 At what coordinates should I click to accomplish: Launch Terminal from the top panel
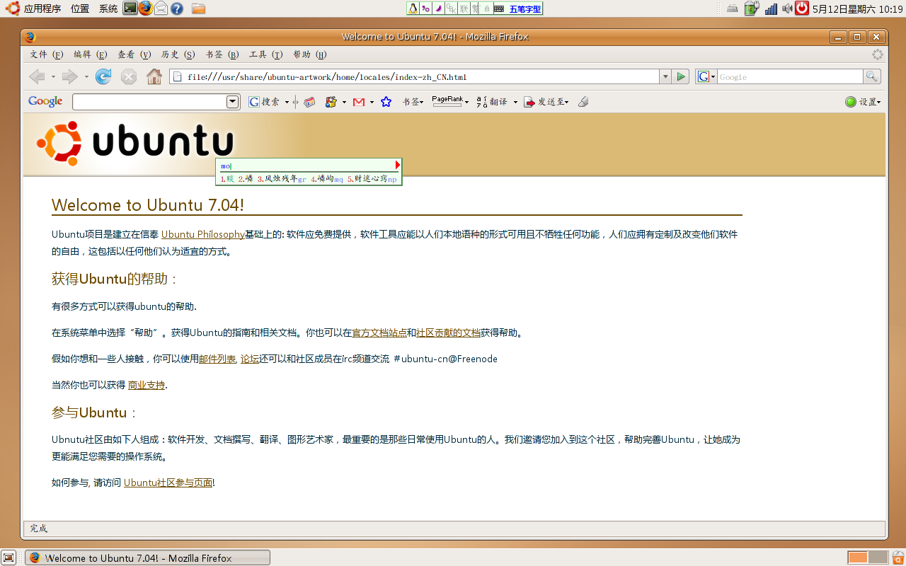tap(130, 8)
